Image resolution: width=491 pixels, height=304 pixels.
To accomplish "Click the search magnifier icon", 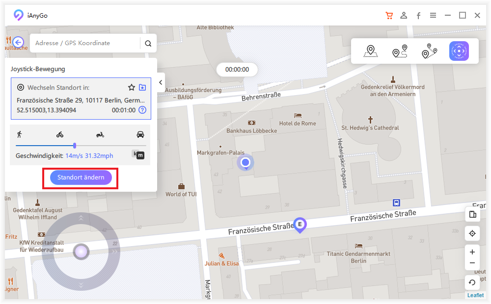I will pyautogui.click(x=148, y=44).
